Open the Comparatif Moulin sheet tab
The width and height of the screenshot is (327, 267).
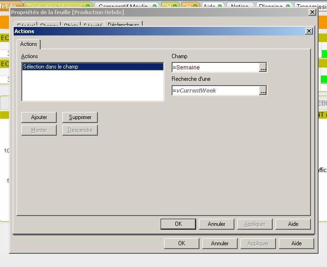point(127,5)
